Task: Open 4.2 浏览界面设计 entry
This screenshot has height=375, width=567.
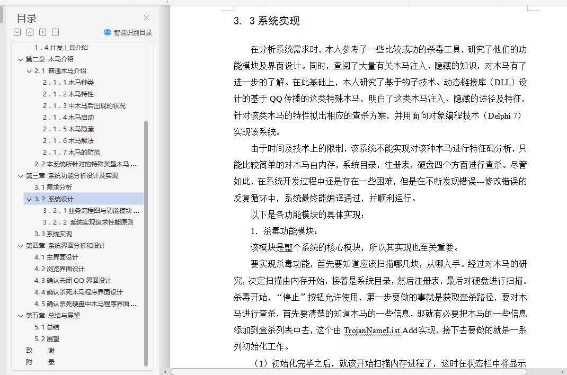Action: 60,269
